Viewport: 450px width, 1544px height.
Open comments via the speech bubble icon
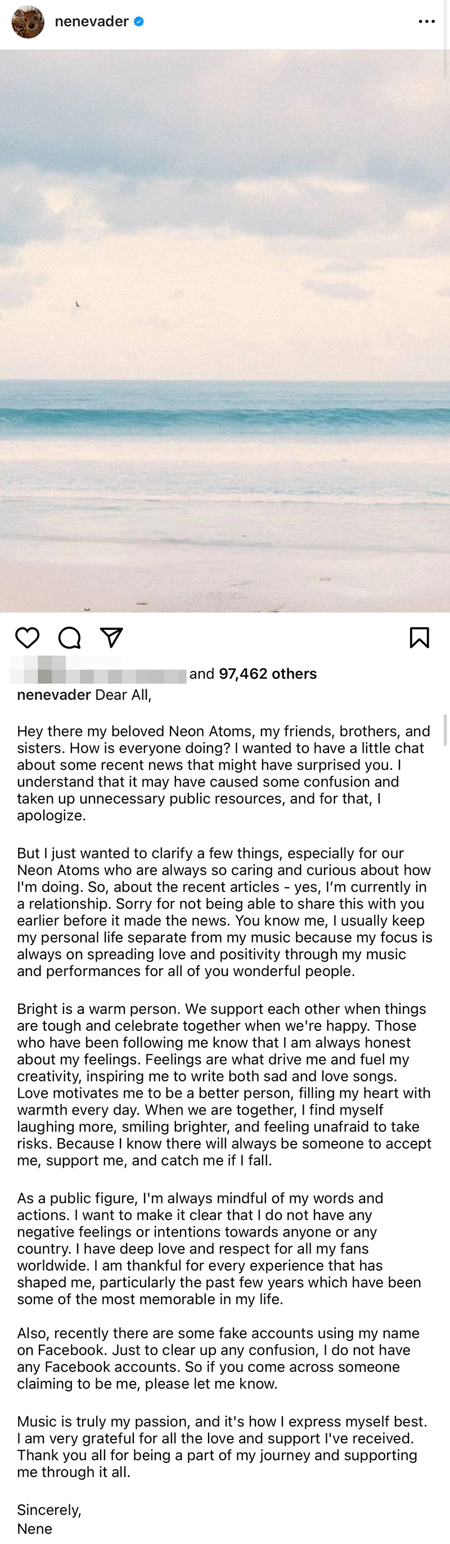pos(70,638)
